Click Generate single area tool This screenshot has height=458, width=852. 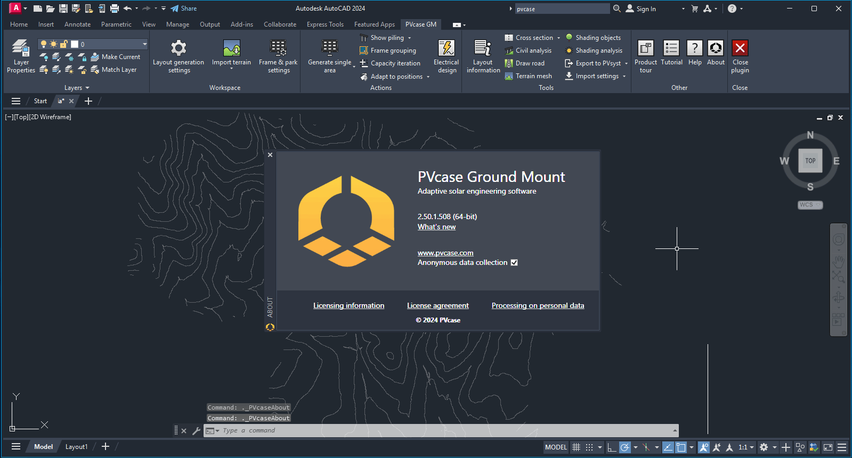(330, 56)
